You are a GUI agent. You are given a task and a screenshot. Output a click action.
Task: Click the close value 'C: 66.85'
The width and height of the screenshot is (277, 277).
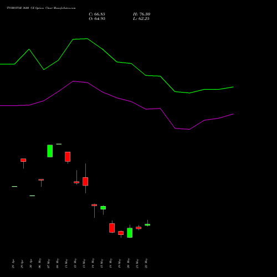pyautogui.click(x=97, y=14)
